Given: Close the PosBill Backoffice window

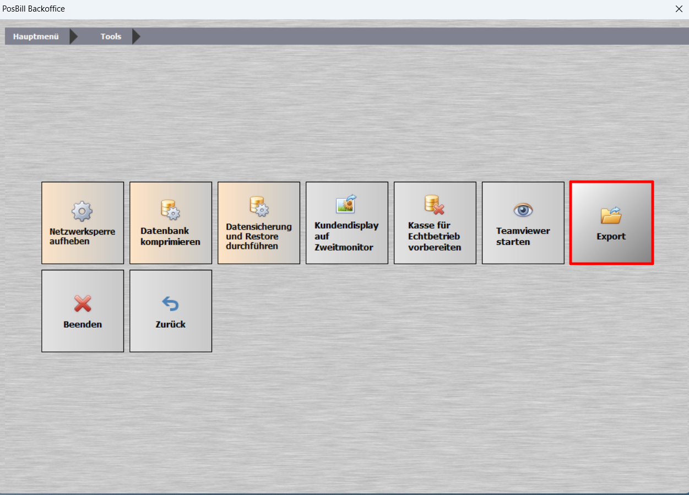Looking at the screenshot, I should (679, 9).
